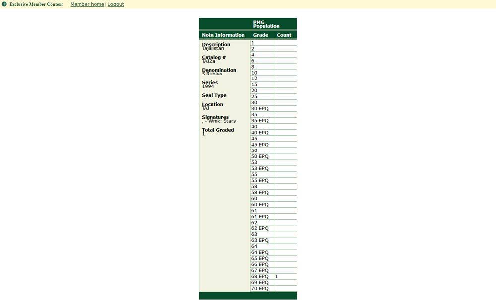Click the Grade column header
This screenshot has height=300, width=496.
tap(260, 35)
